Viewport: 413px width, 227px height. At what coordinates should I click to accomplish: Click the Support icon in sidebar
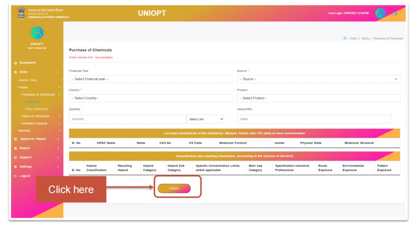tap(15, 158)
